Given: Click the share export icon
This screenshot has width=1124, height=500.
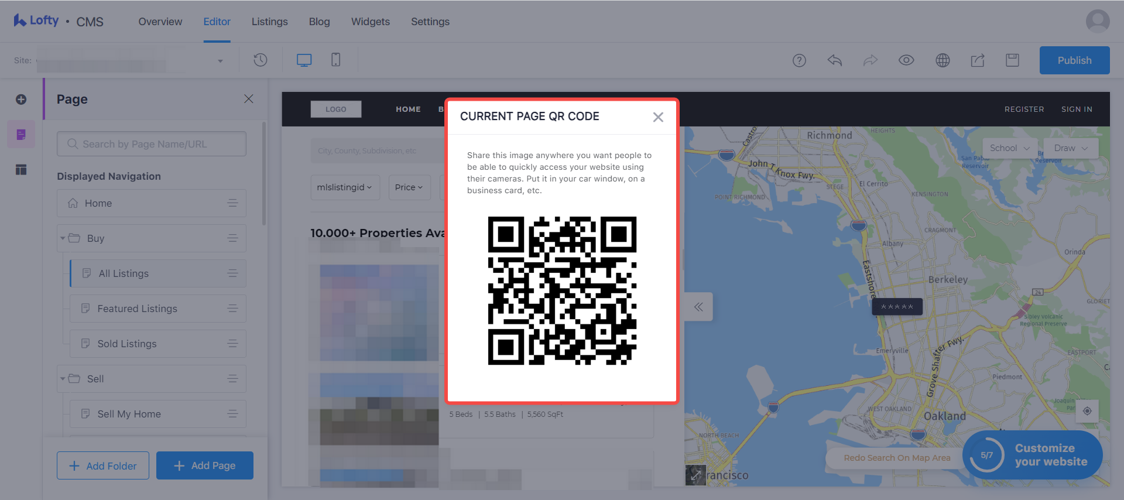Looking at the screenshot, I should pos(978,60).
